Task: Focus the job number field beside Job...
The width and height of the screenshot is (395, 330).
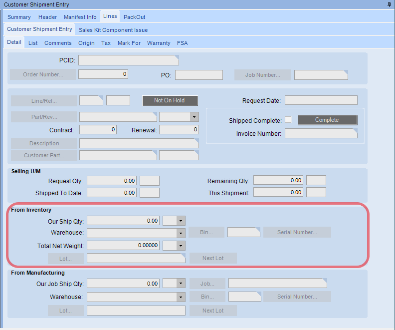Action: [x=278, y=283]
